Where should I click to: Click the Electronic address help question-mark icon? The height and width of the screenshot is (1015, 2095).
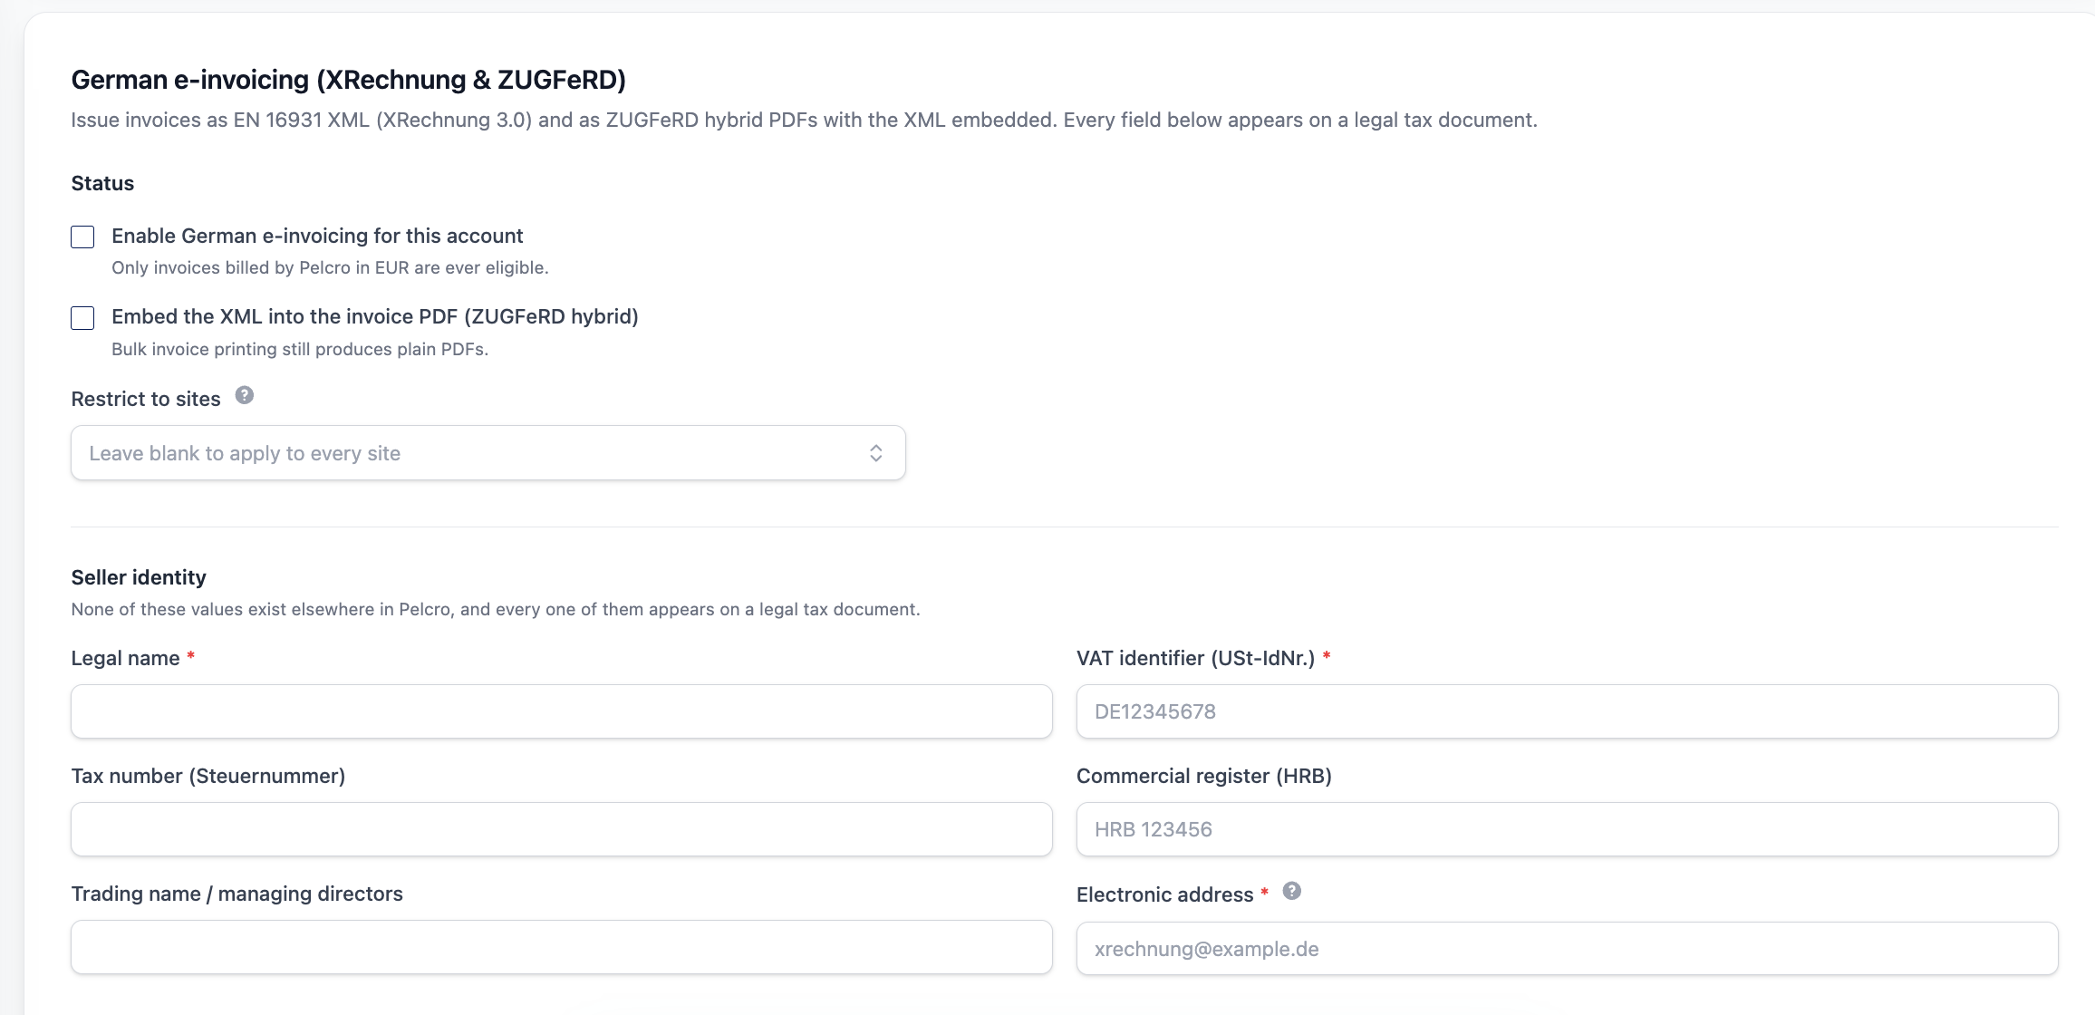tap(1292, 891)
